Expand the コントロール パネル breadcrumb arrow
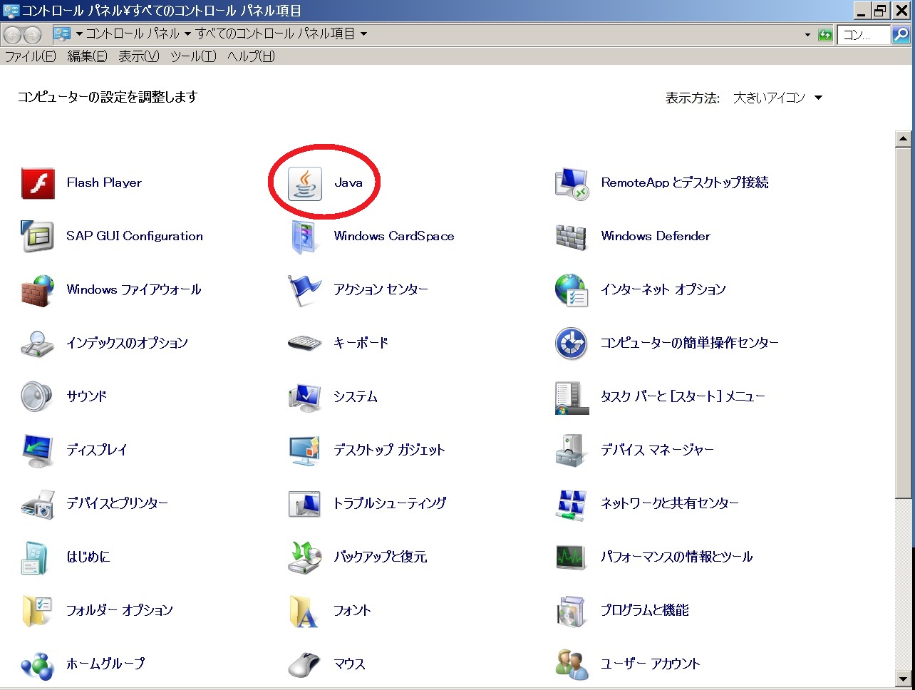 187,34
